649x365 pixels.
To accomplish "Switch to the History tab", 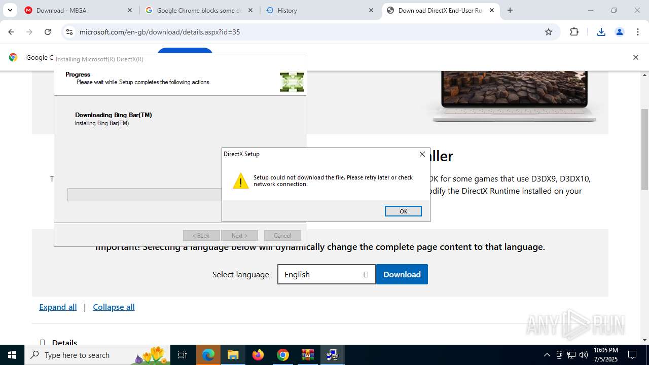I will [x=319, y=10].
